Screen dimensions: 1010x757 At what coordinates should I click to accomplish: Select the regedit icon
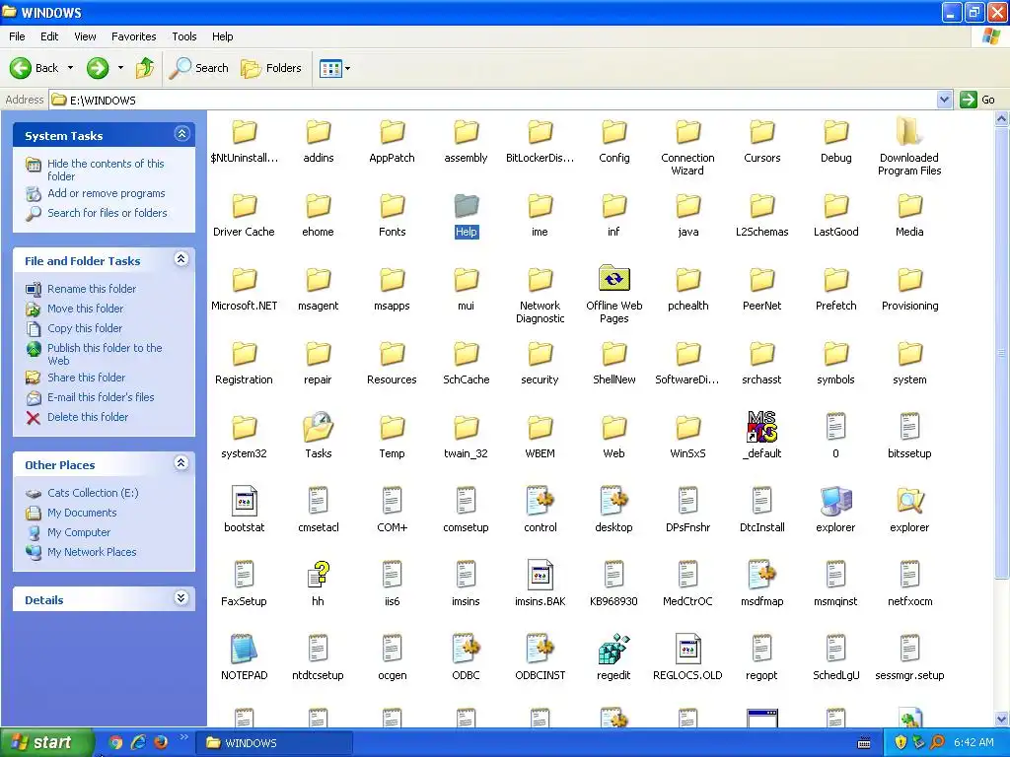tap(613, 649)
